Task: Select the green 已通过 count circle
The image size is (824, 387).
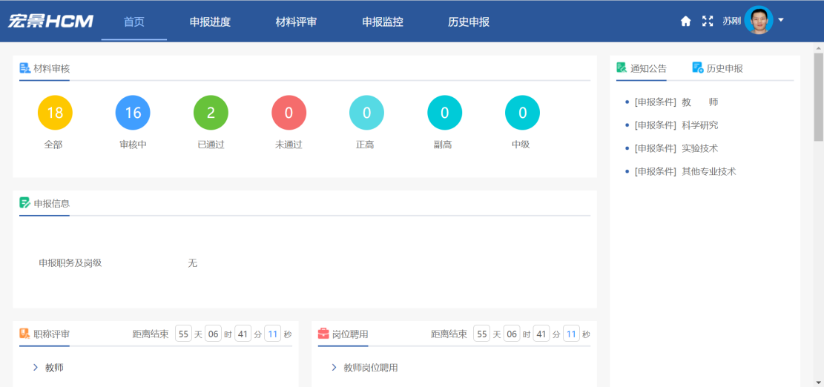Action: [x=211, y=113]
